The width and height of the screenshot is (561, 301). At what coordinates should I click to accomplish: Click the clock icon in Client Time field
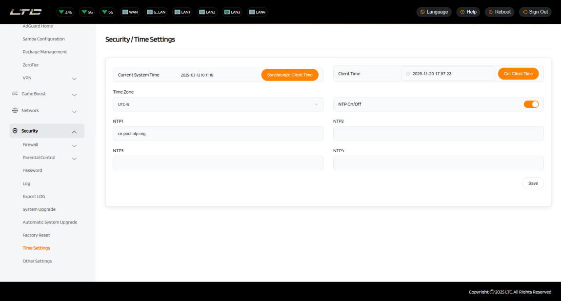408,74
